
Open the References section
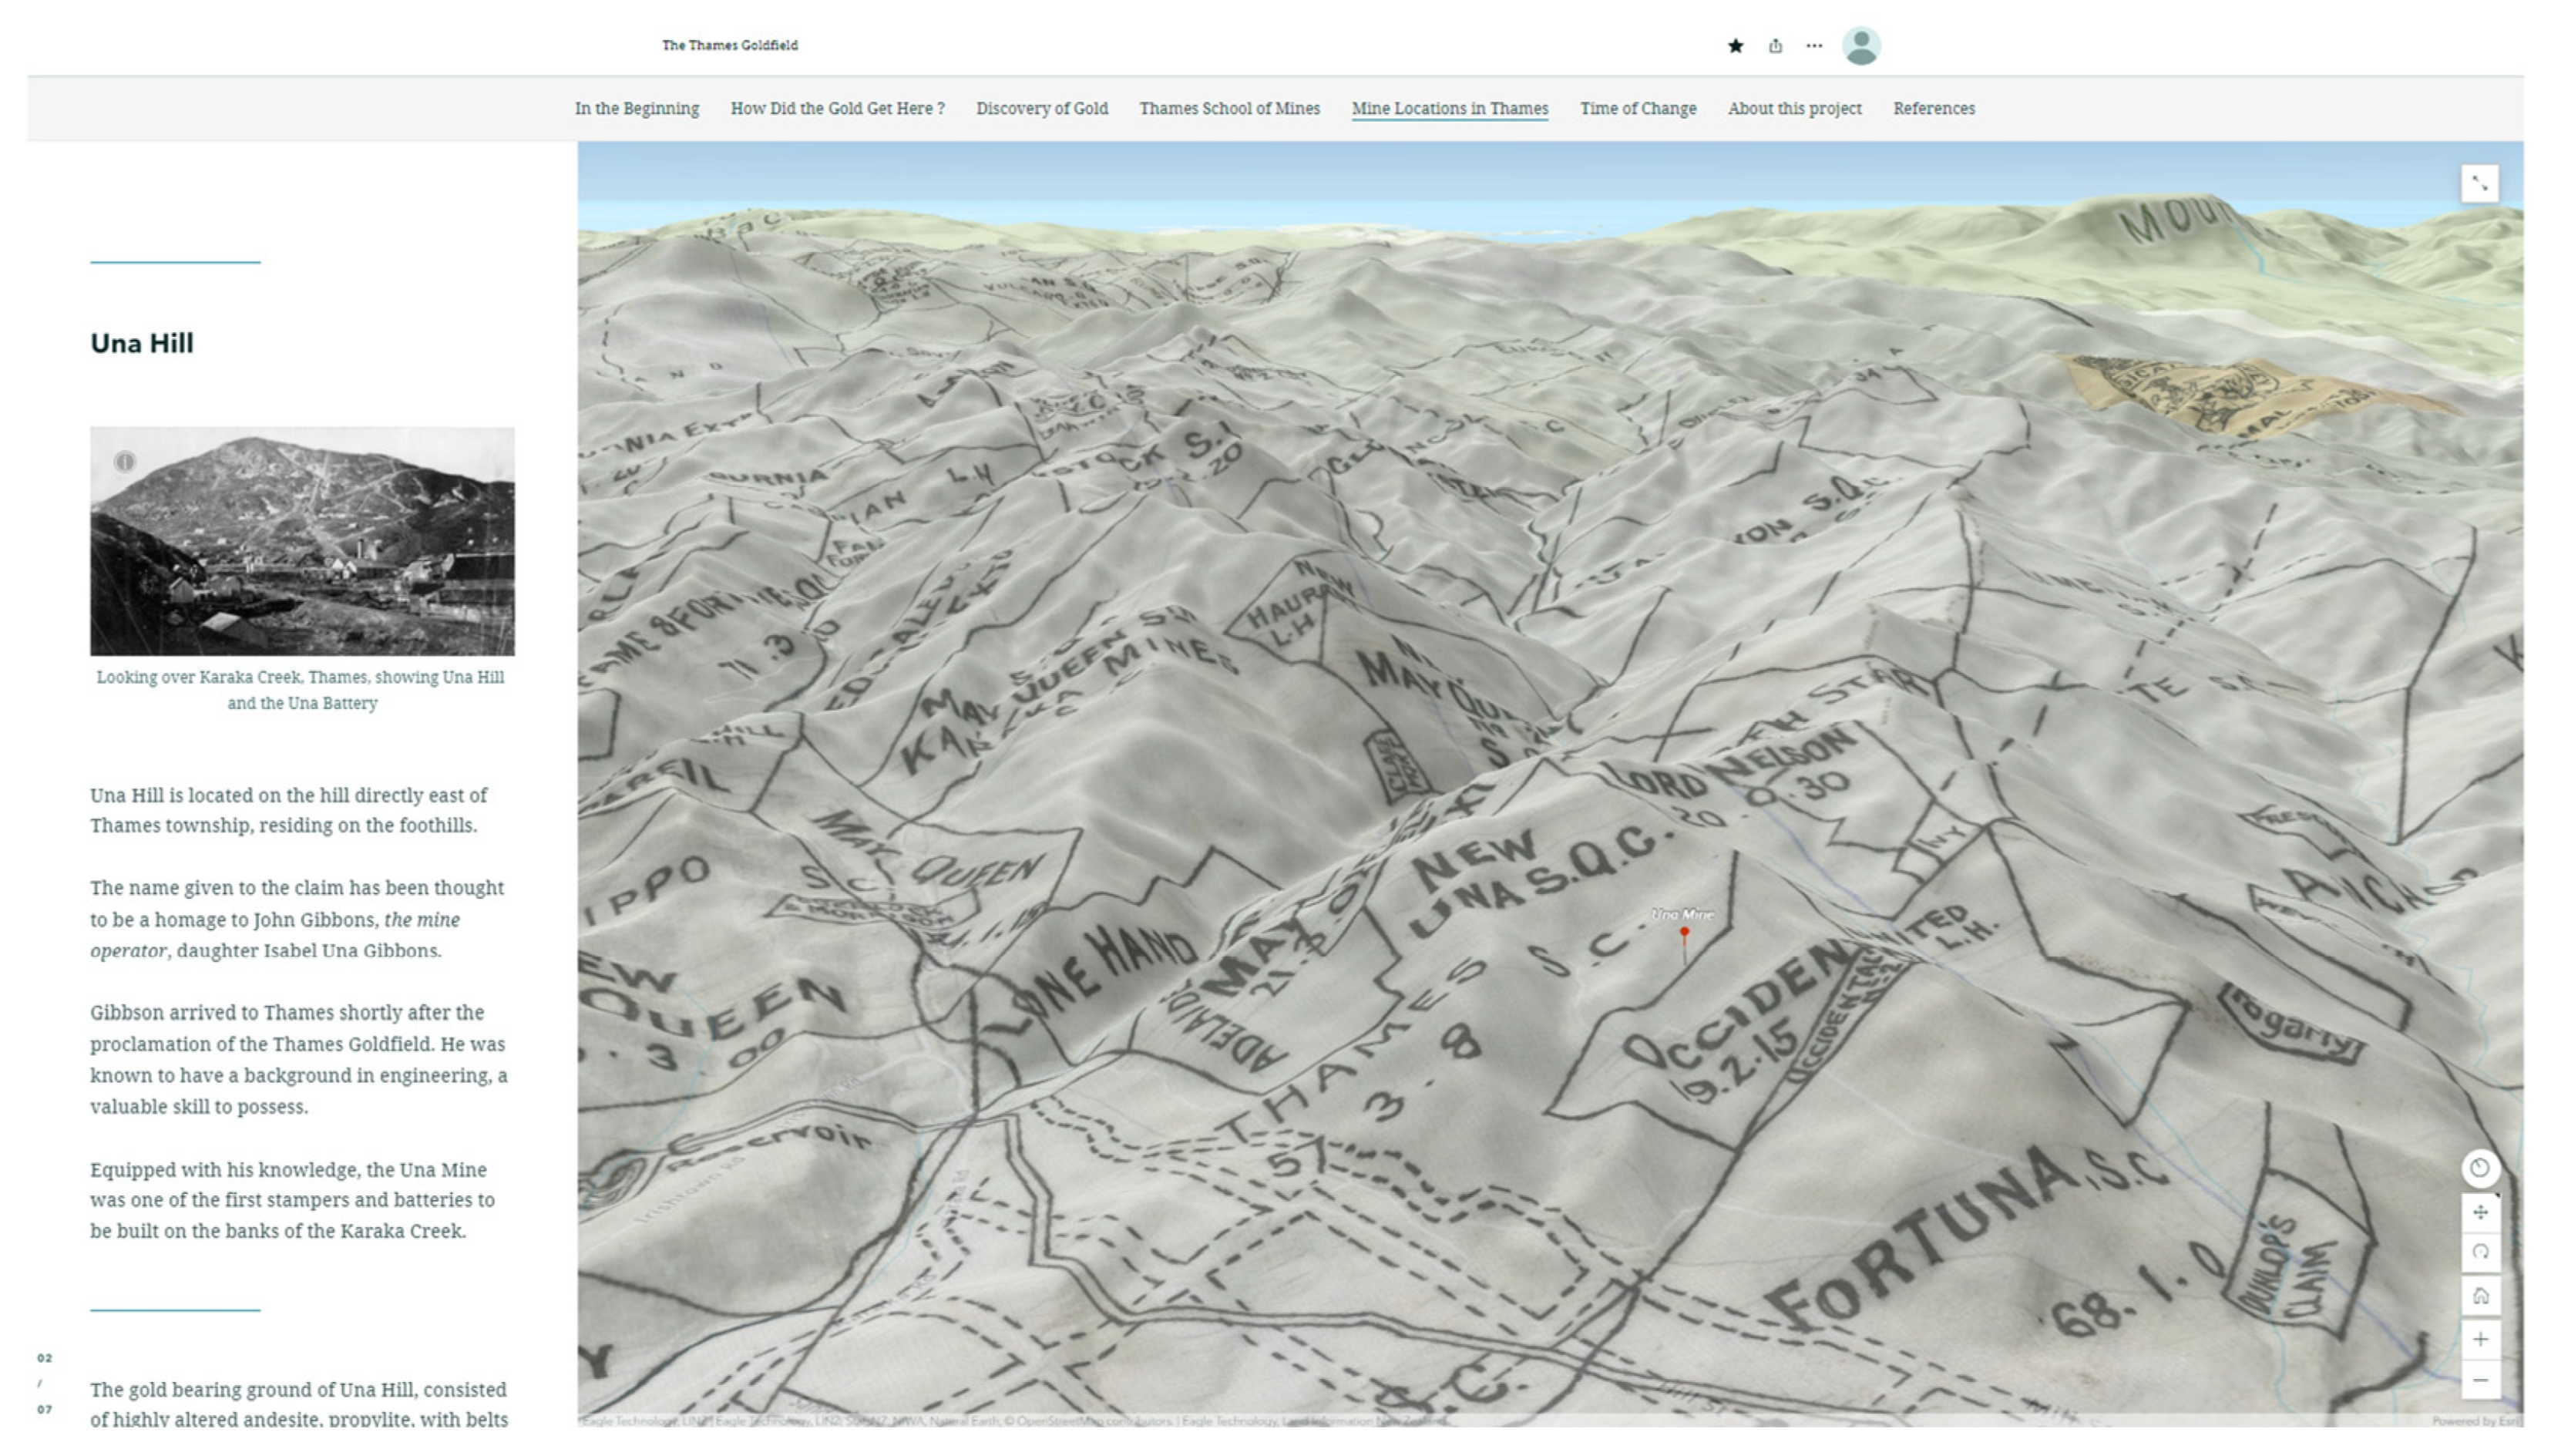tap(1933, 108)
